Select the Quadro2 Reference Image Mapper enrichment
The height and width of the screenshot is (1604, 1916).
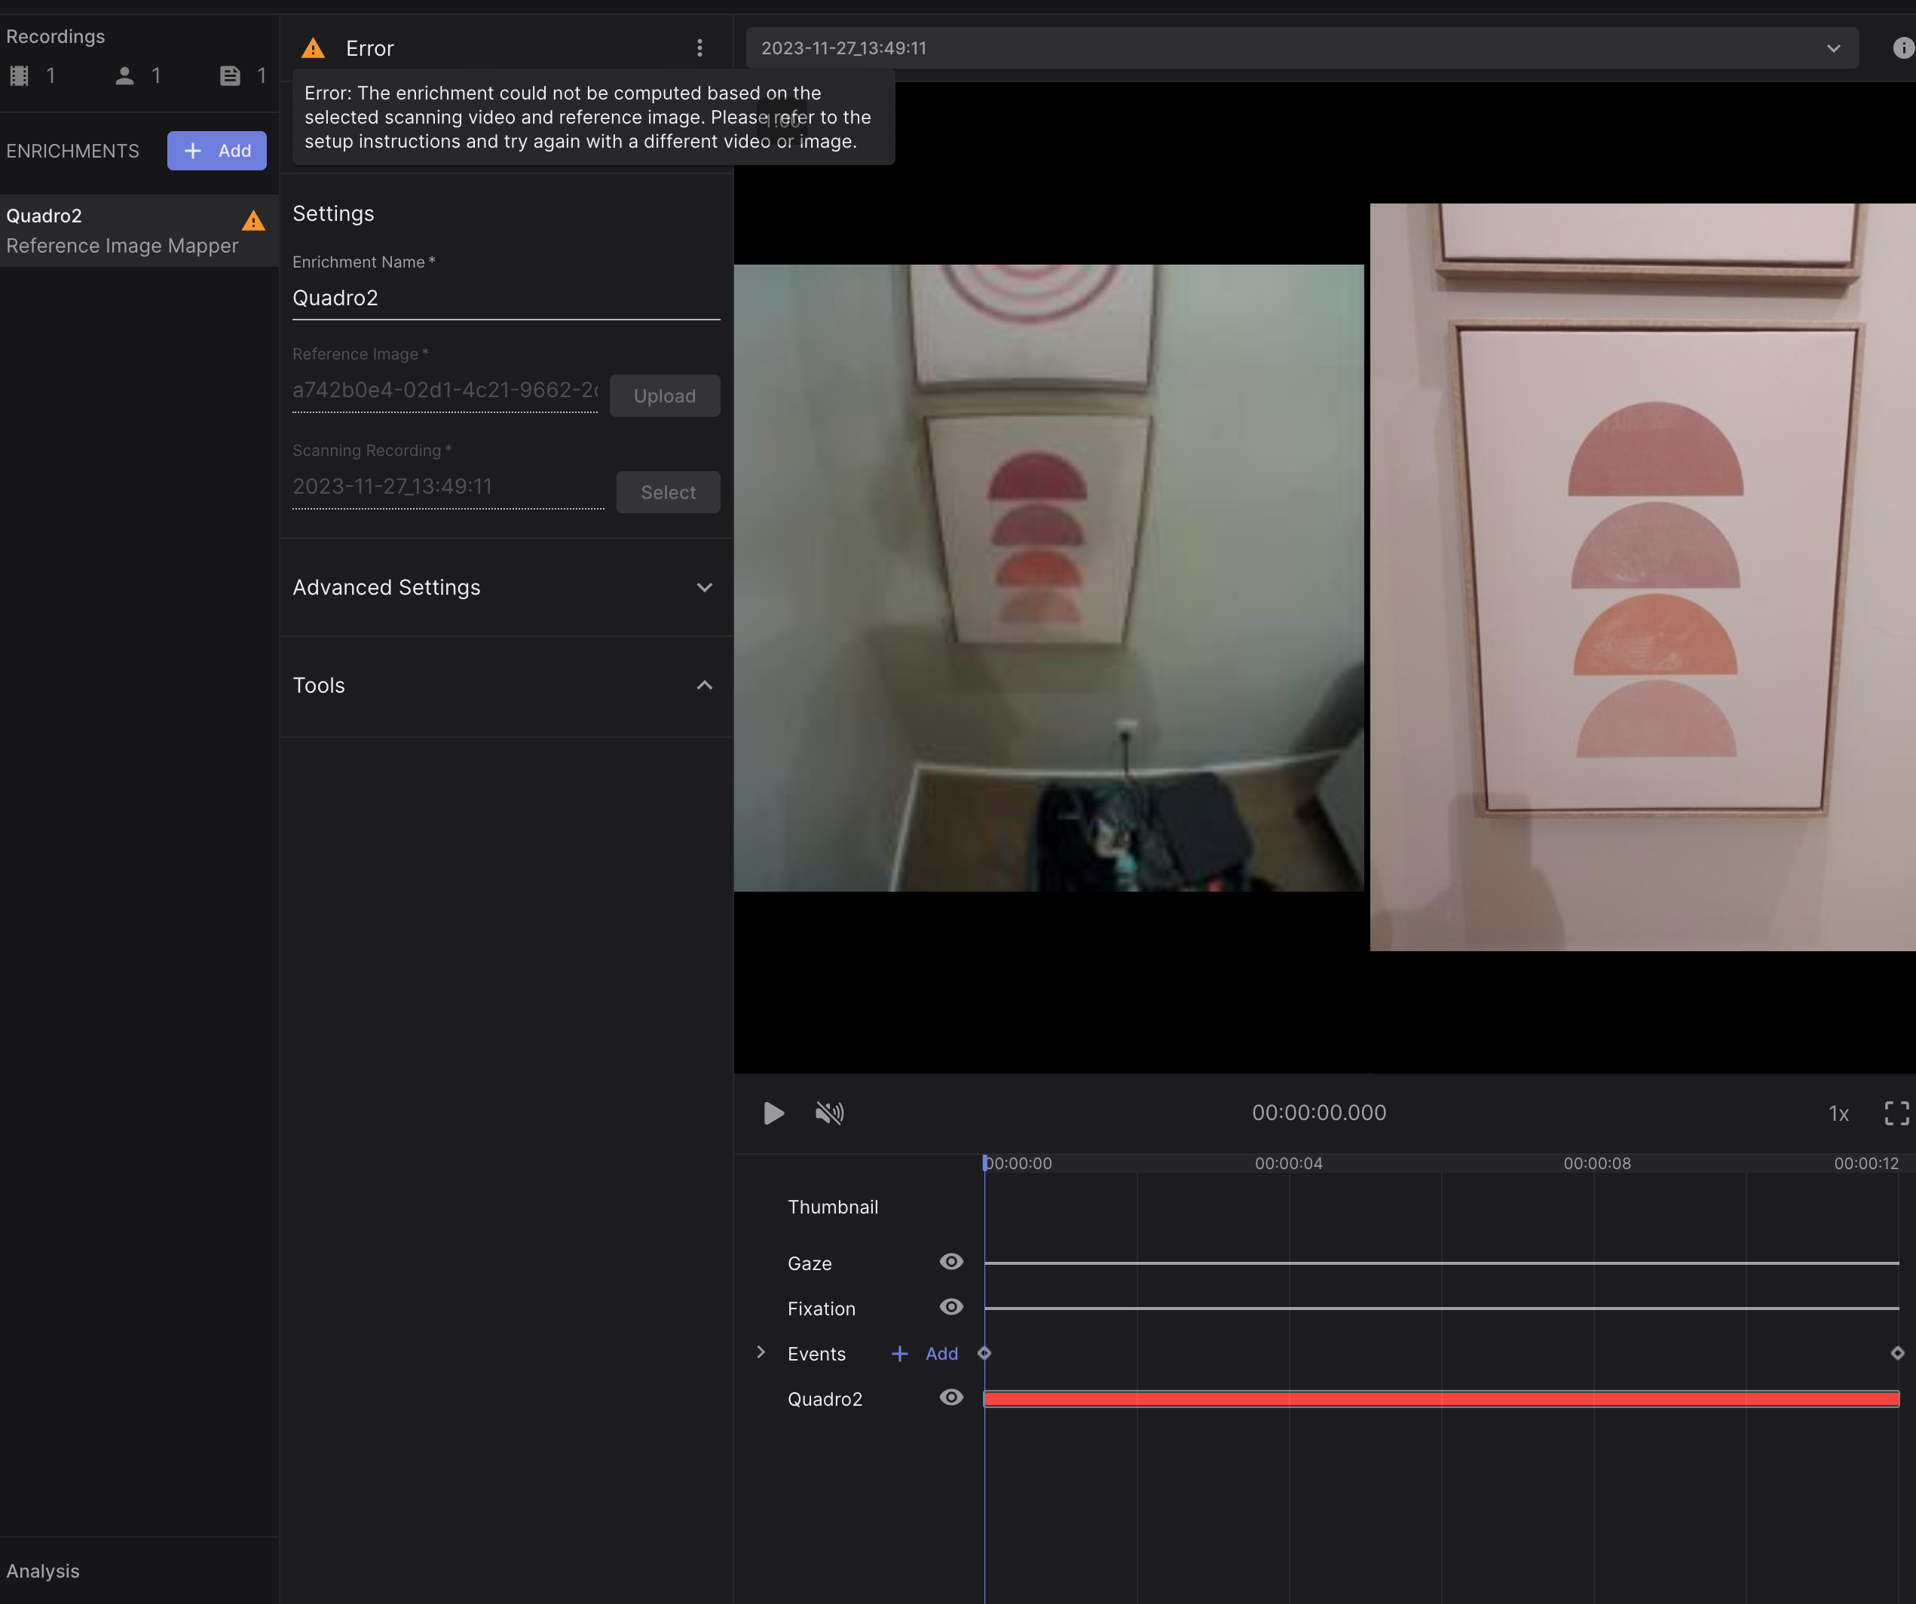tap(139, 231)
